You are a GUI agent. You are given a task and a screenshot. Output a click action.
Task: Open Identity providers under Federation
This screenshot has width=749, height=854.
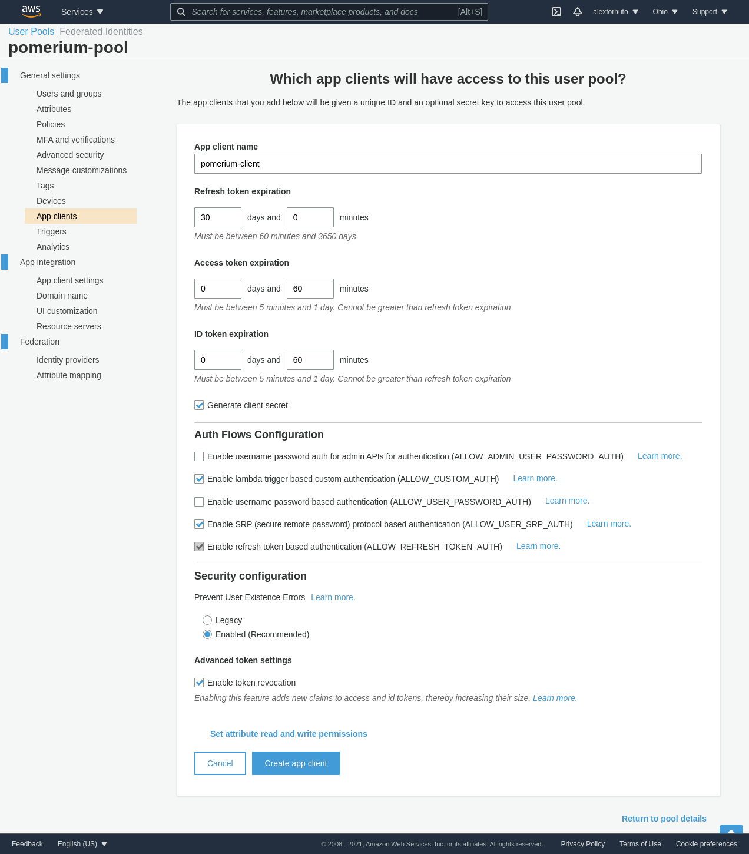pyautogui.click(x=68, y=360)
